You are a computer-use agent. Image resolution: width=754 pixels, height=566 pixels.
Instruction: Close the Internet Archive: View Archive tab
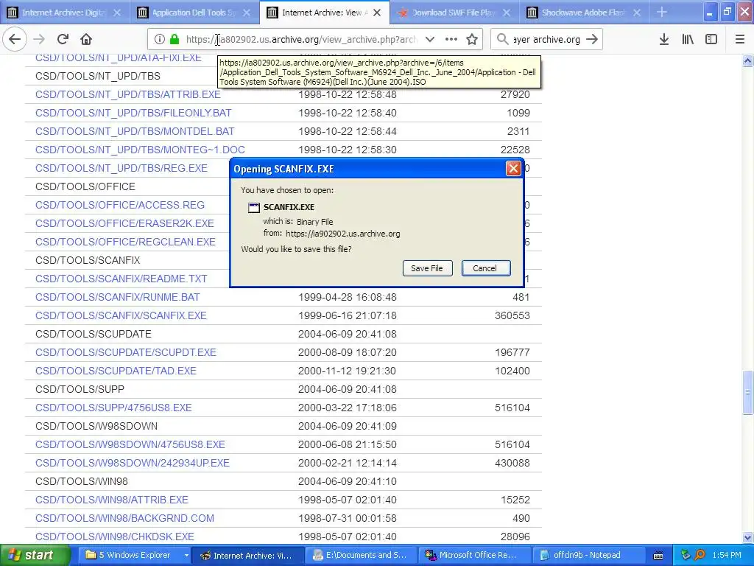coord(377,13)
